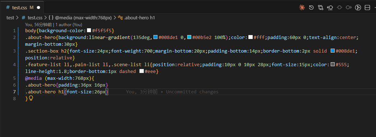Open color picker for #008de1 gradient swatch
This screenshot has height=137, width=376.
tap(155, 37)
